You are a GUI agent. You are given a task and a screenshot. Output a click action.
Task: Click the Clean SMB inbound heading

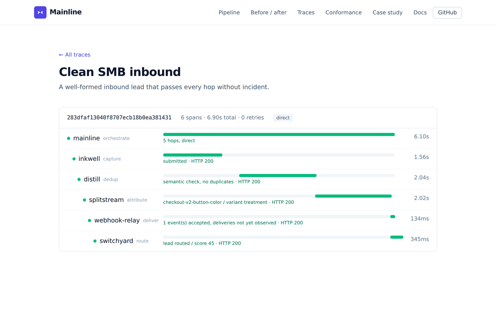120,72
